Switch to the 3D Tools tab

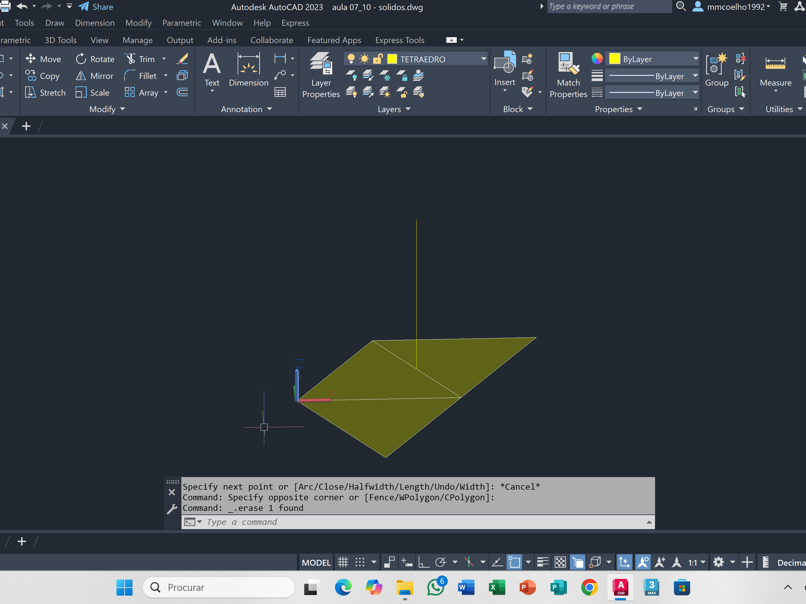click(x=60, y=40)
